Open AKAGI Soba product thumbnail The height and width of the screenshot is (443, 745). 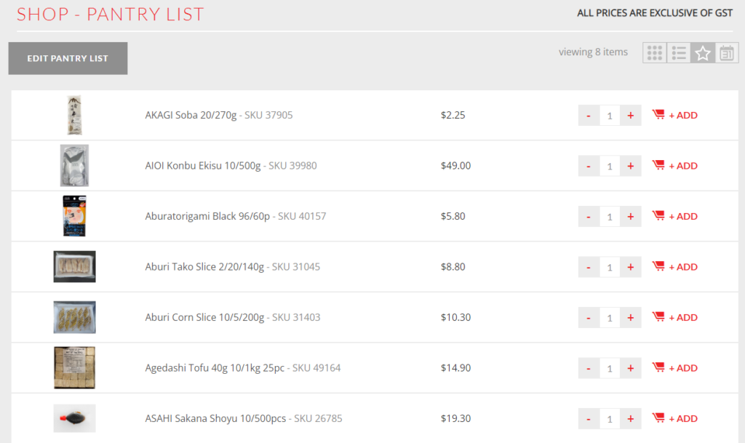tap(74, 116)
